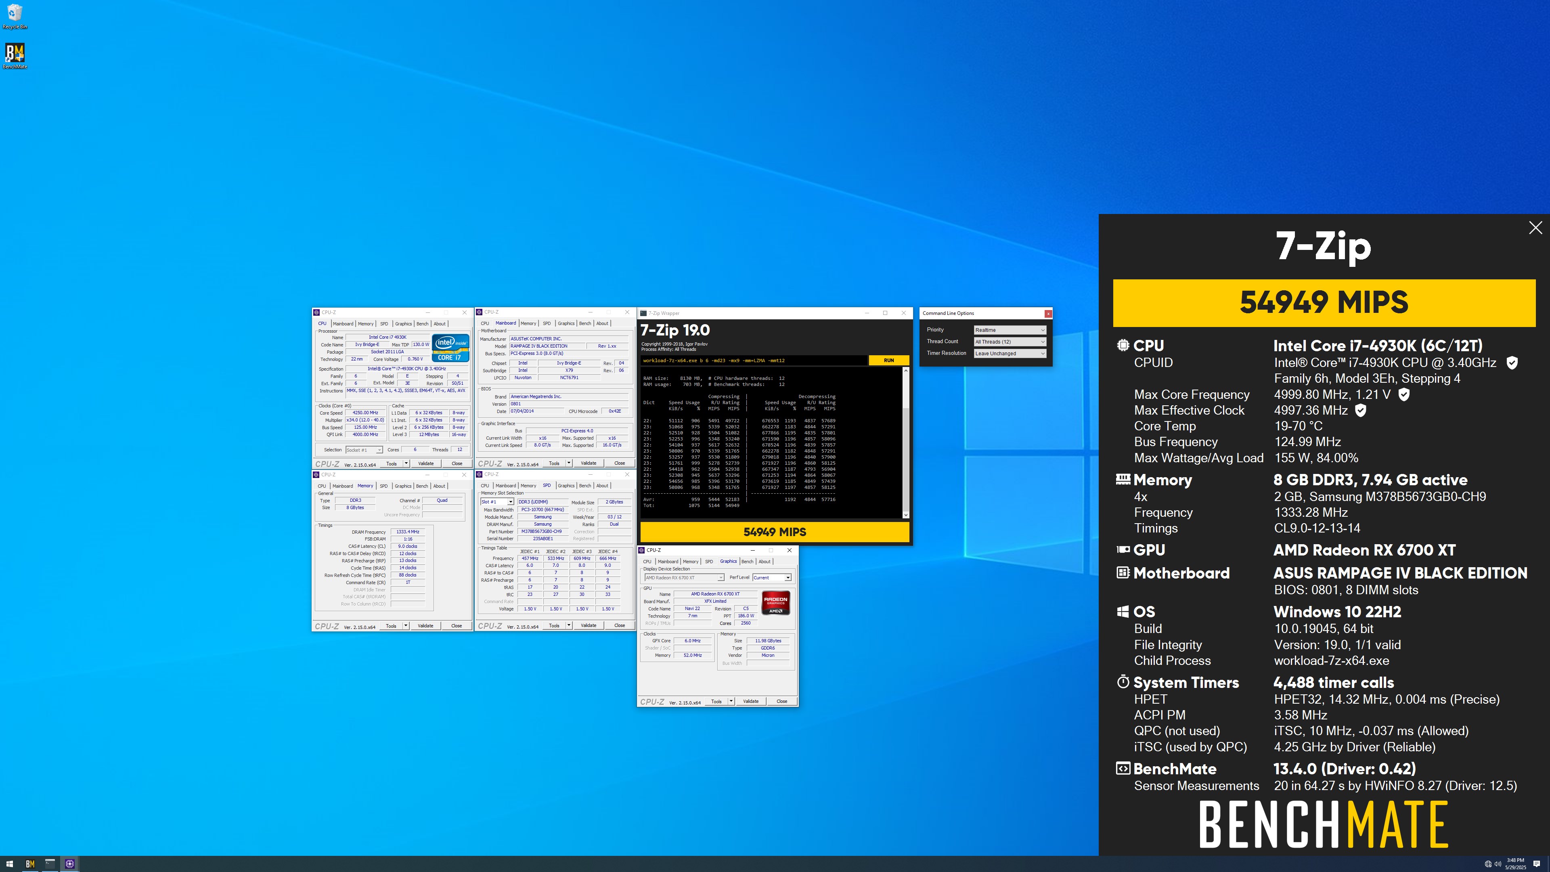Open Memory tab in Mainboard window
The image size is (1550, 872).
[528, 323]
